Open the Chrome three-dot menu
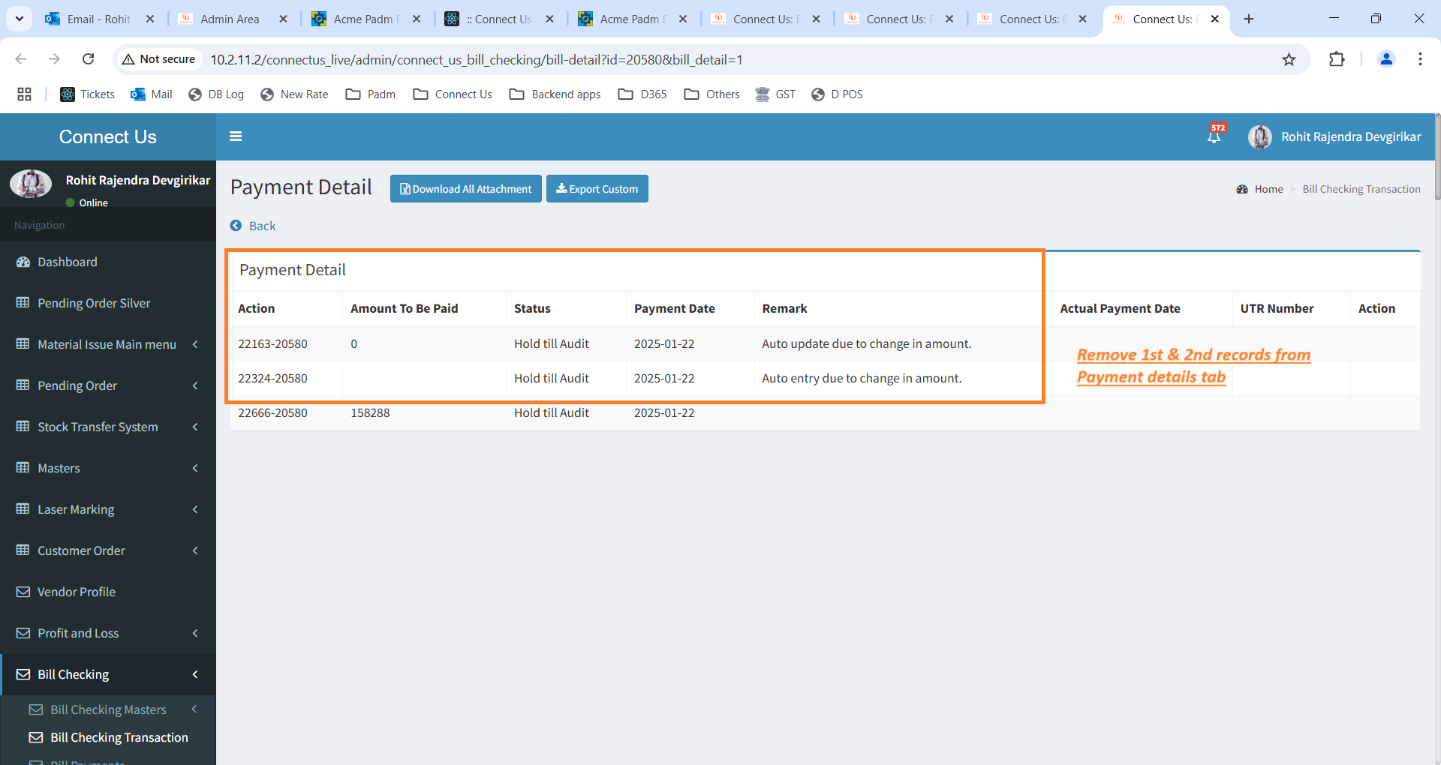This screenshot has width=1441, height=765. pos(1420,59)
